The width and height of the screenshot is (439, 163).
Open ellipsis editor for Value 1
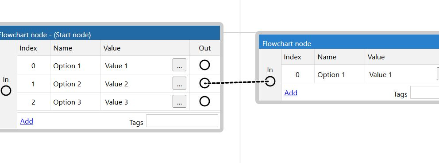pyautogui.click(x=180, y=65)
